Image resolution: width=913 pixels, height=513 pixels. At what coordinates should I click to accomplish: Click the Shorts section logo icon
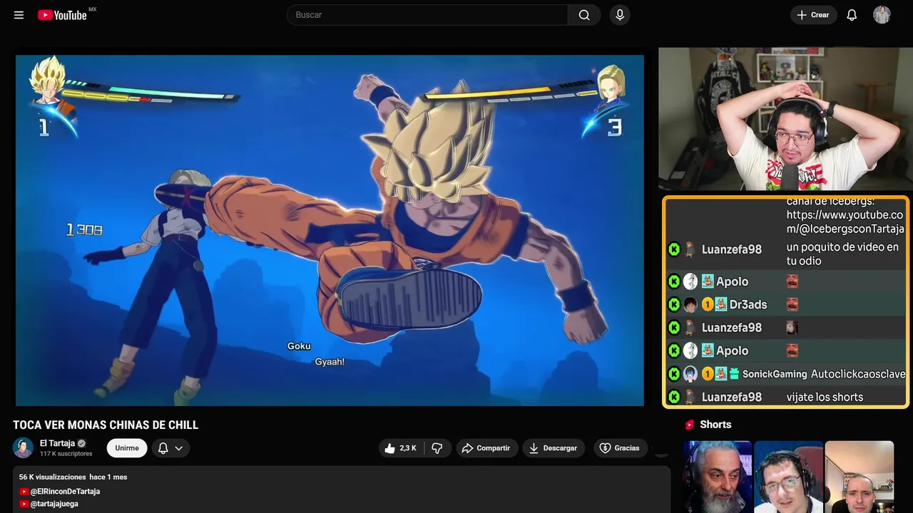point(690,425)
